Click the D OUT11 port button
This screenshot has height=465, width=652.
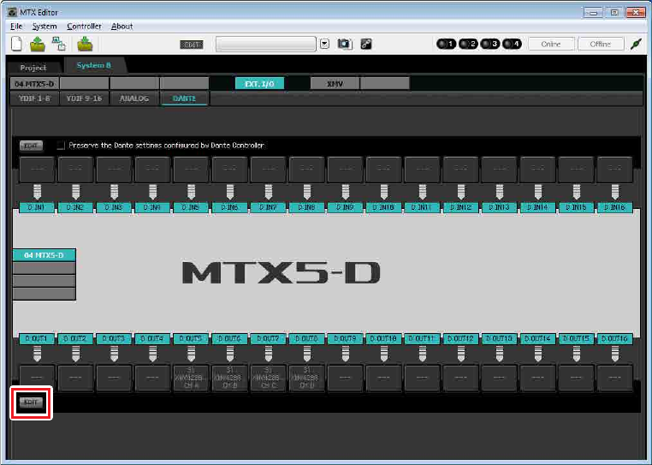[x=422, y=339]
